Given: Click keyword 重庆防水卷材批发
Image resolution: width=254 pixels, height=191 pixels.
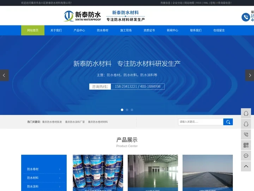Looking at the screenshot, I should [52, 122].
